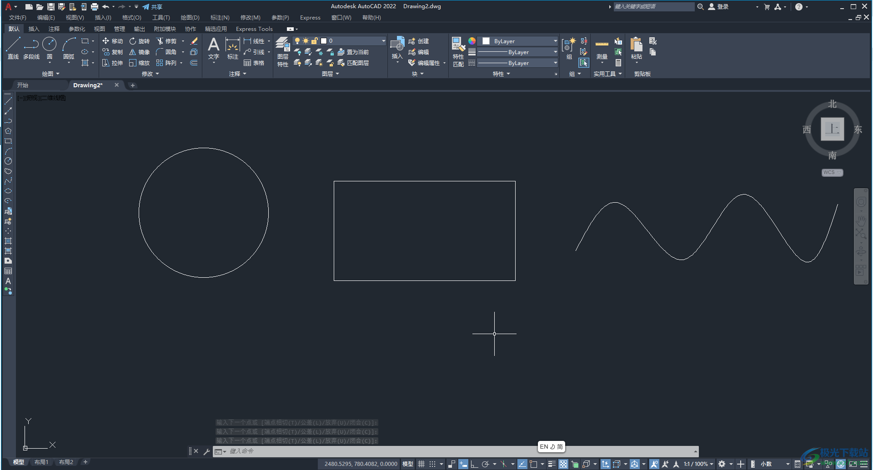Viewport: 873px width, 470px height.
Task: Insert a Table (表格)
Action: [254, 63]
